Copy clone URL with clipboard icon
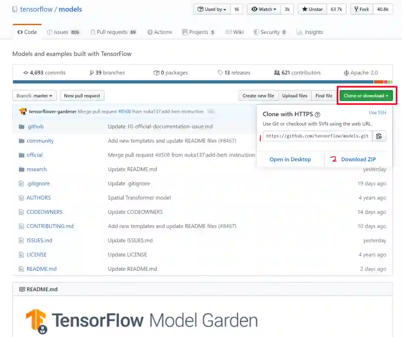Image resolution: width=402 pixels, height=337 pixels. [379, 136]
